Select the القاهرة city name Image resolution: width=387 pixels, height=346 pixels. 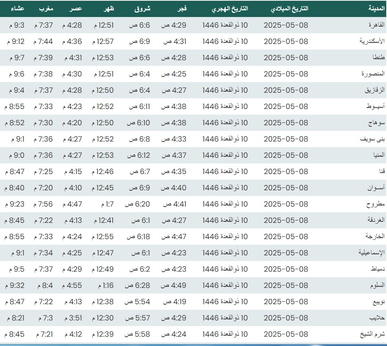tap(376, 25)
